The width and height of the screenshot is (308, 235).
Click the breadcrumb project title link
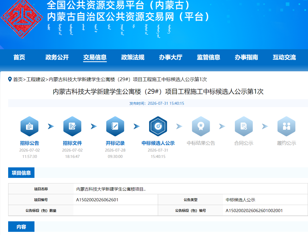(x=128, y=79)
